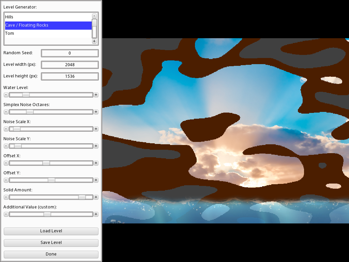
Task: Focus the Random Seed input field
Action: [70, 53]
